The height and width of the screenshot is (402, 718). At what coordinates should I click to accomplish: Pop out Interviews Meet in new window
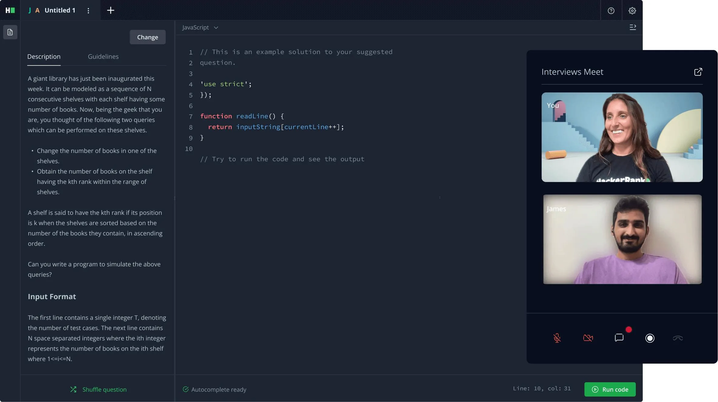pos(698,72)
